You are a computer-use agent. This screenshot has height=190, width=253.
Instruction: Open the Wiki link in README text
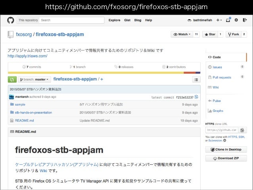43,171
